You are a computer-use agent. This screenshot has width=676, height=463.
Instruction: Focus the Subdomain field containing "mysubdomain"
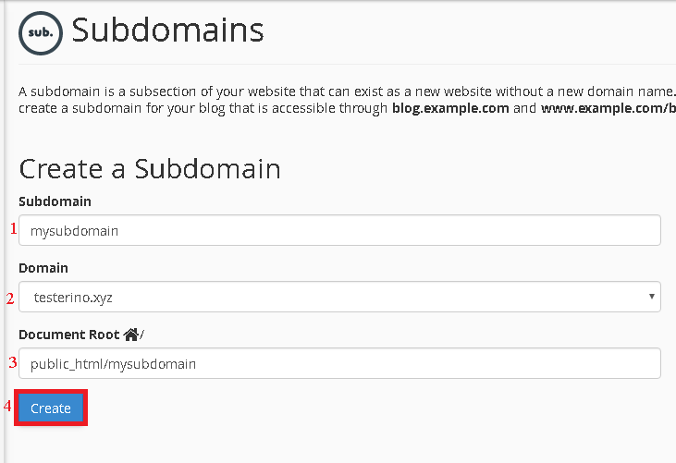point(339,230)
